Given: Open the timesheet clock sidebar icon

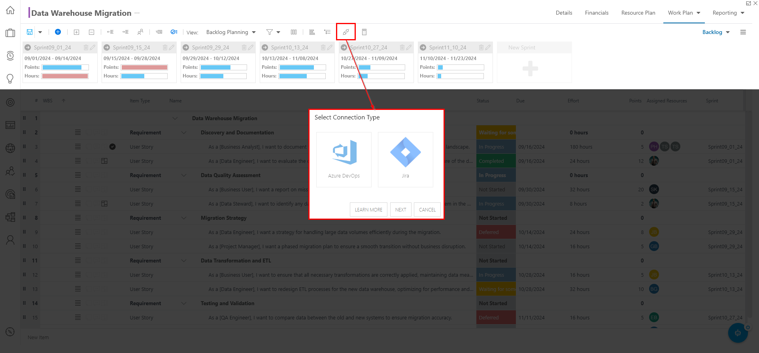Looking at the screenshot, I should pos(10,56).
